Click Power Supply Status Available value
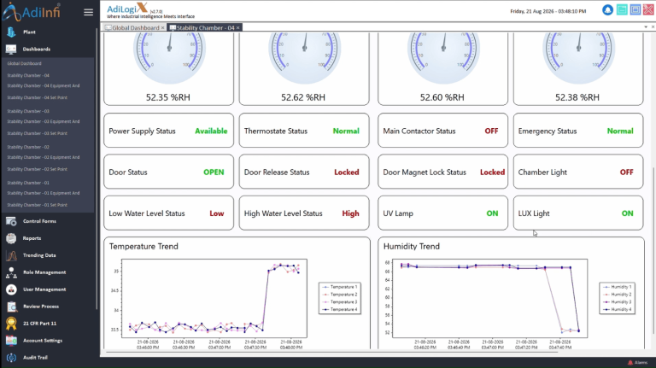Screen dimensions: 656x368 [211, 131]
